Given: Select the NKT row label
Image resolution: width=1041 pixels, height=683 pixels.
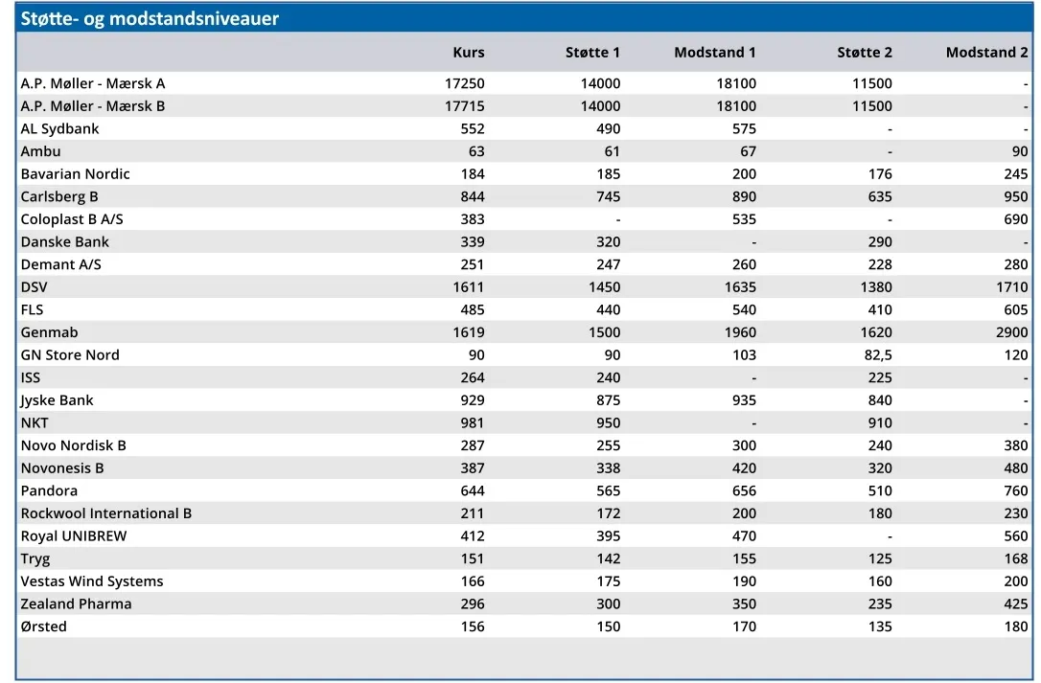Looking at the screenshot, I should 35,422.
